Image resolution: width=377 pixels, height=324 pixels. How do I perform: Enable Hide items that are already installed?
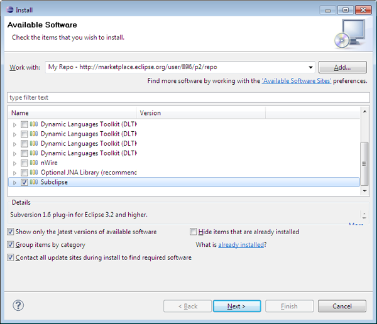[194, 232]
